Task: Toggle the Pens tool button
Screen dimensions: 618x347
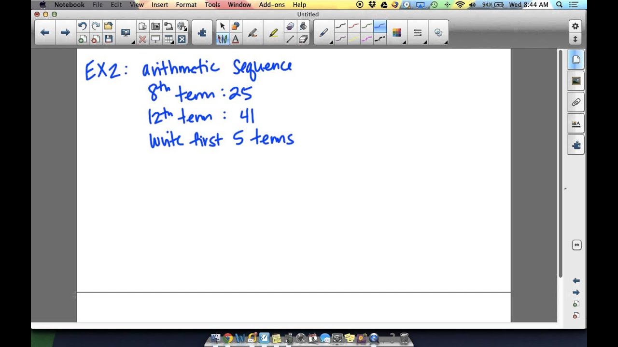Action: [222, 39]
